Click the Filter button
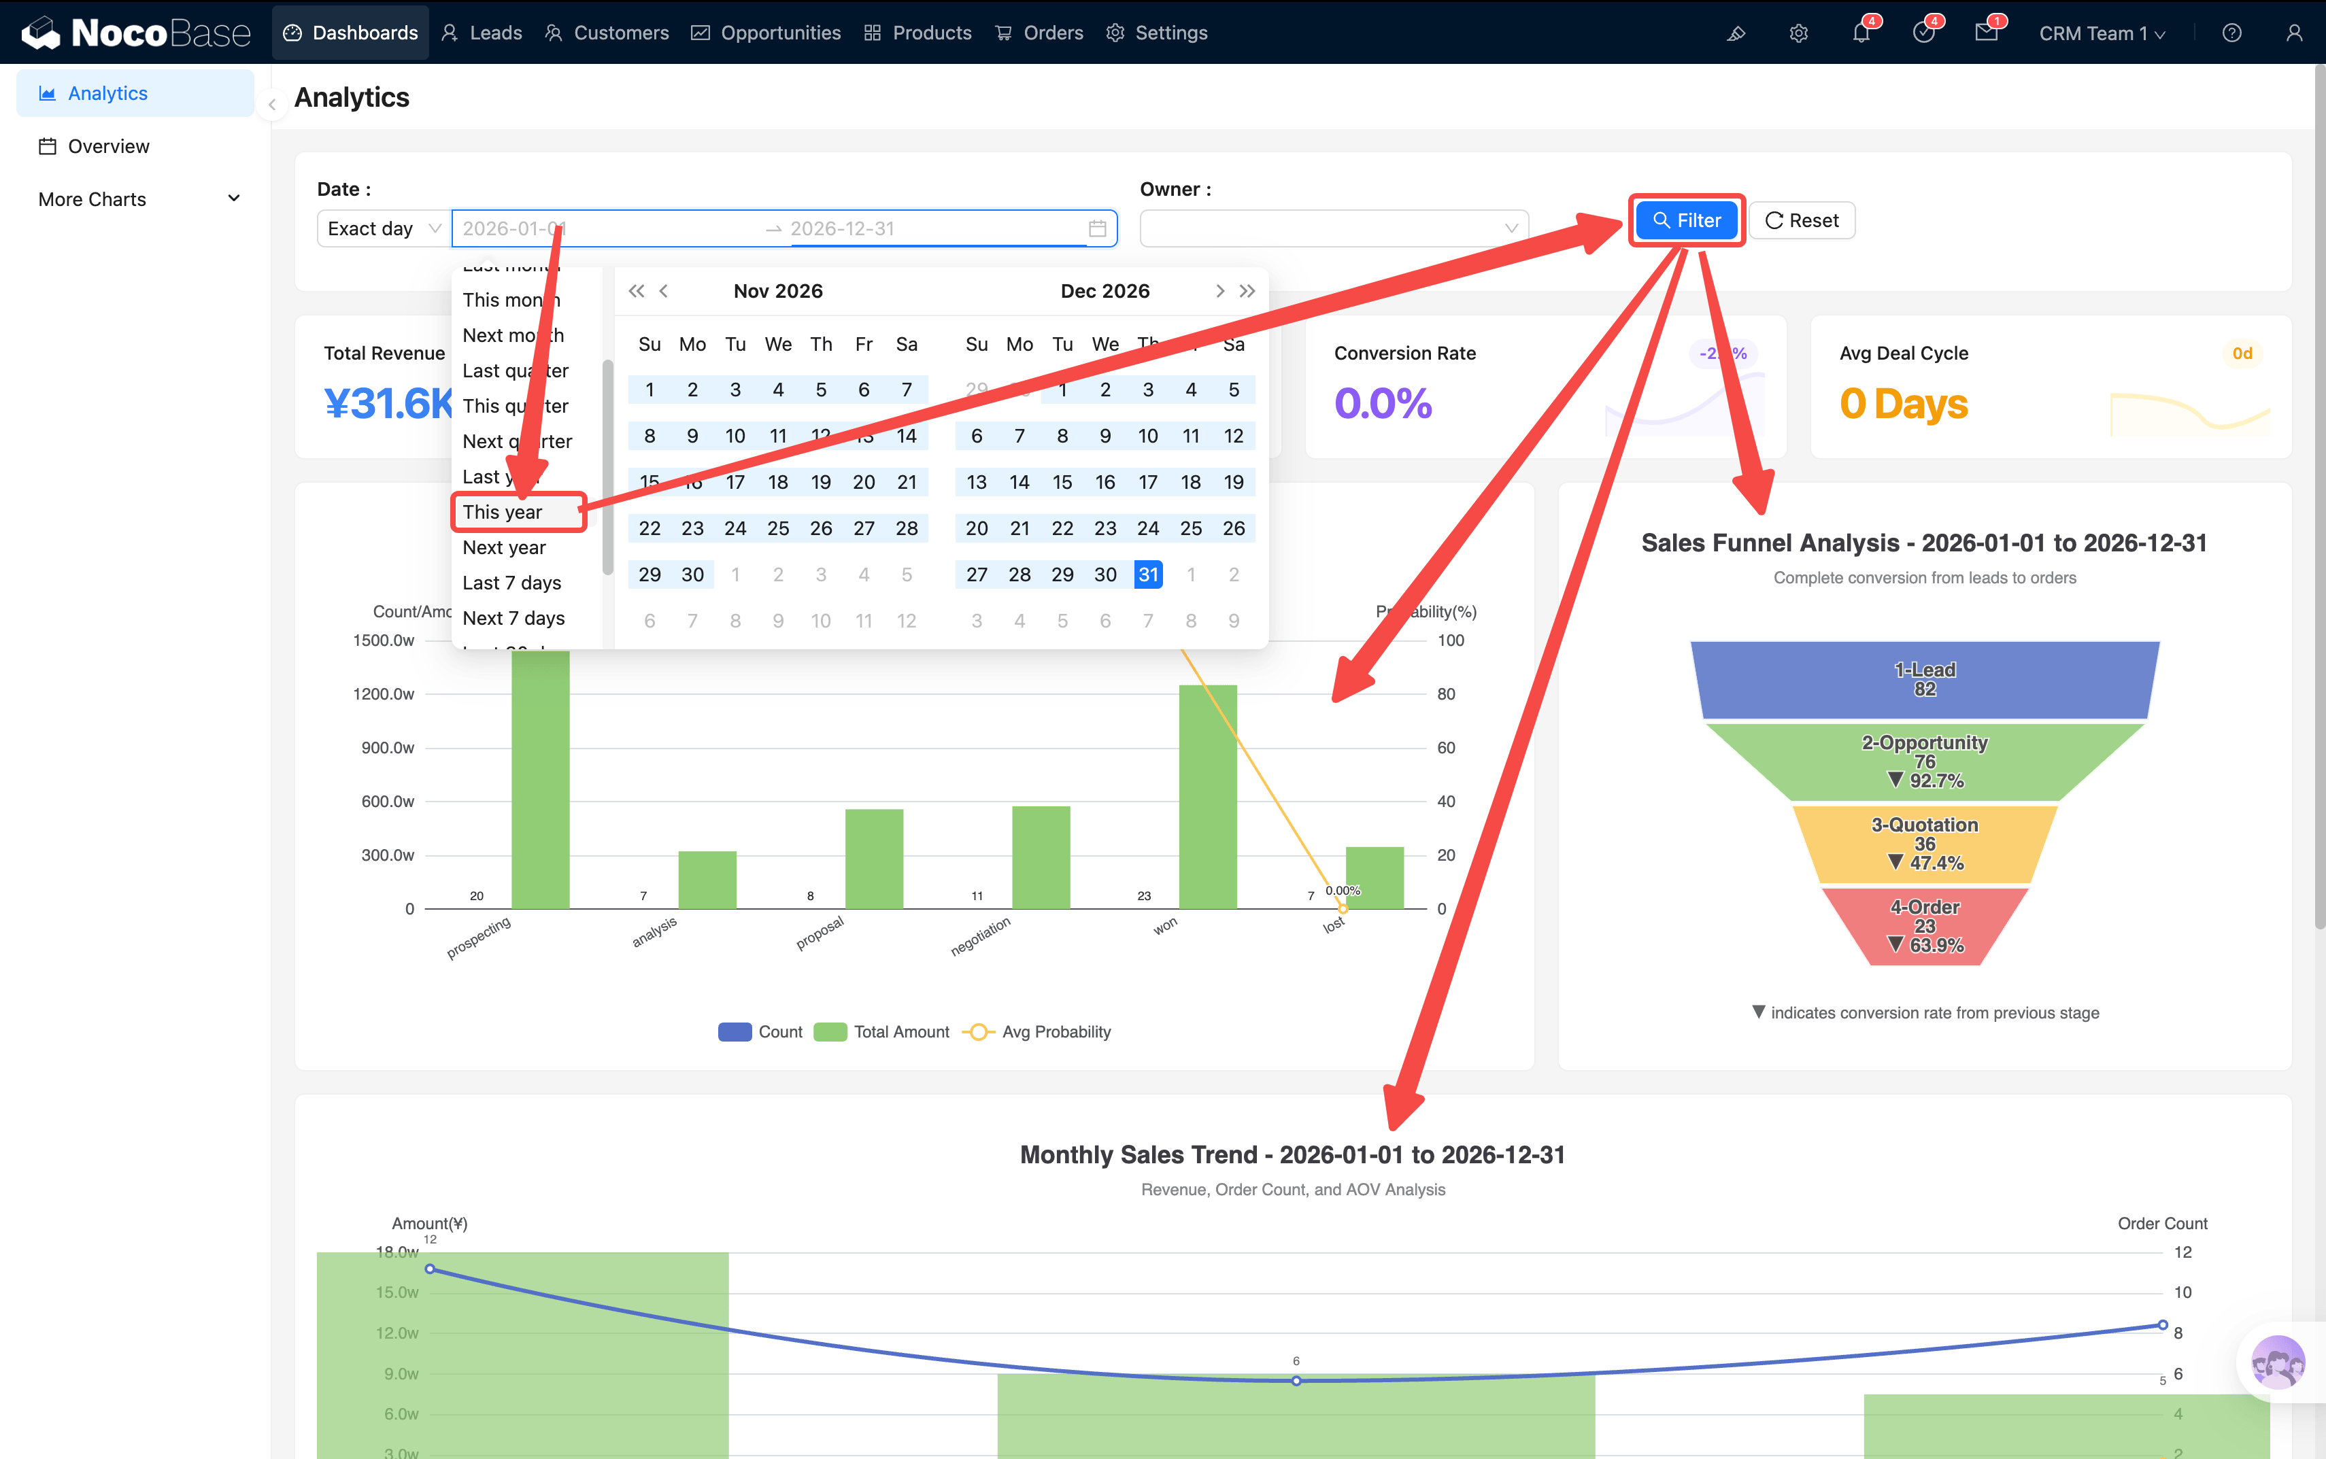Screen dimensions: 2326x1459 coord(1686,220)
